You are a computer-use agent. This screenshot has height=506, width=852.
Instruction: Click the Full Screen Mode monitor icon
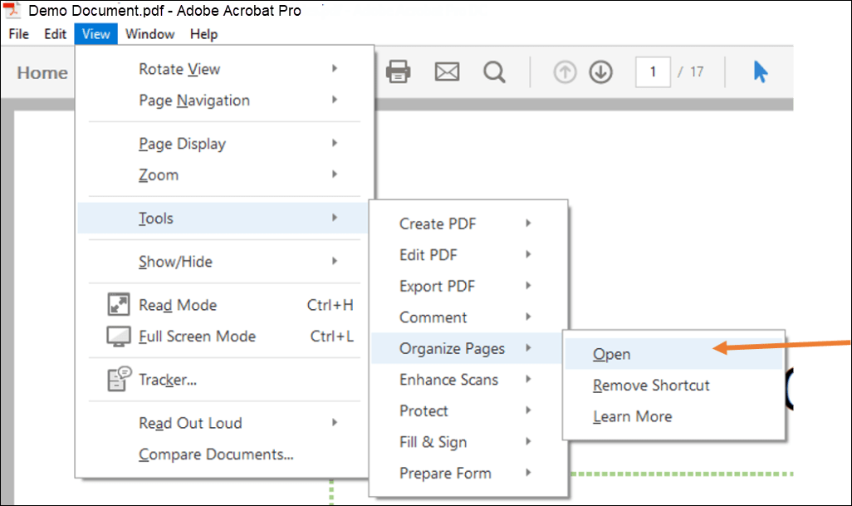coord(119,337)
